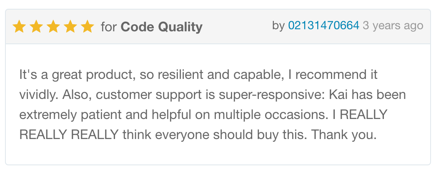Viewport: 436px width, 172px height.
Task: Click the "Code Quality" review category label
Action: (161, 27)
